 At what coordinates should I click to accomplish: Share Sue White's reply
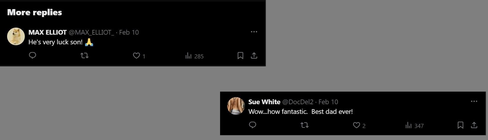(x=474, y=125)
